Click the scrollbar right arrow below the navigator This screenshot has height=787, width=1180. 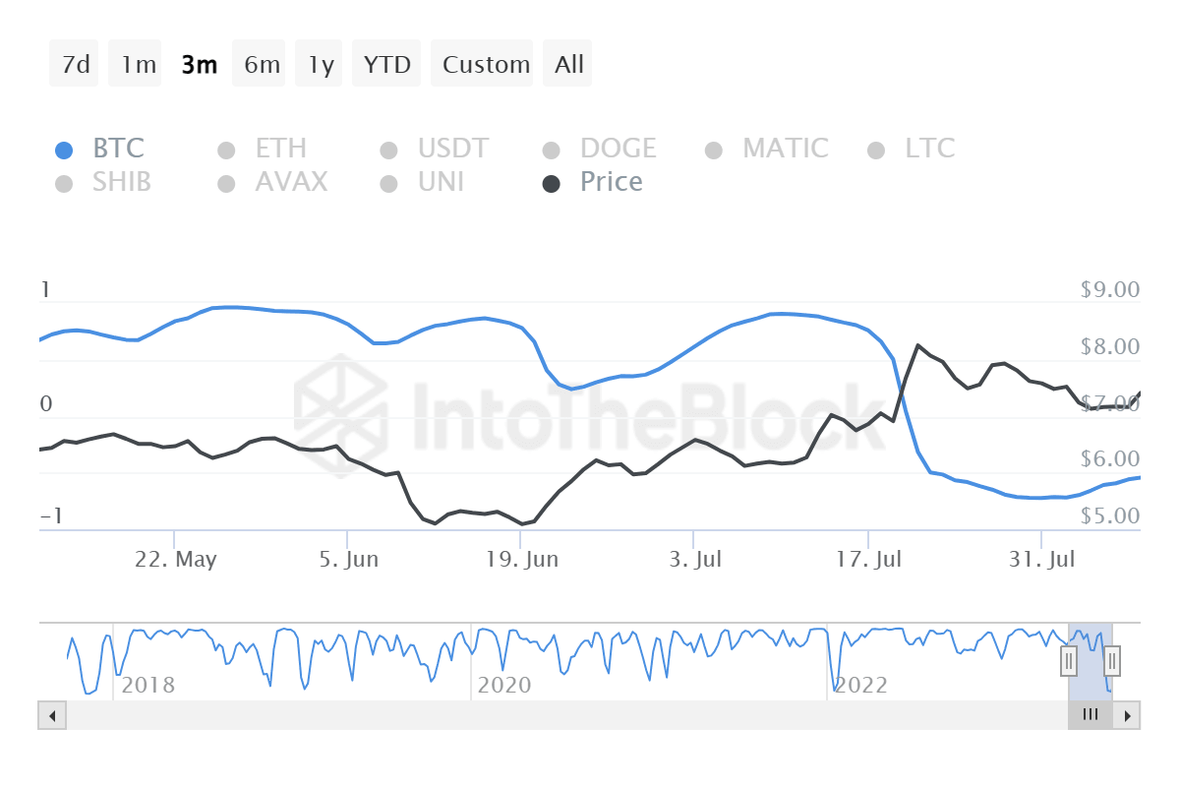tap(1128, 715)
